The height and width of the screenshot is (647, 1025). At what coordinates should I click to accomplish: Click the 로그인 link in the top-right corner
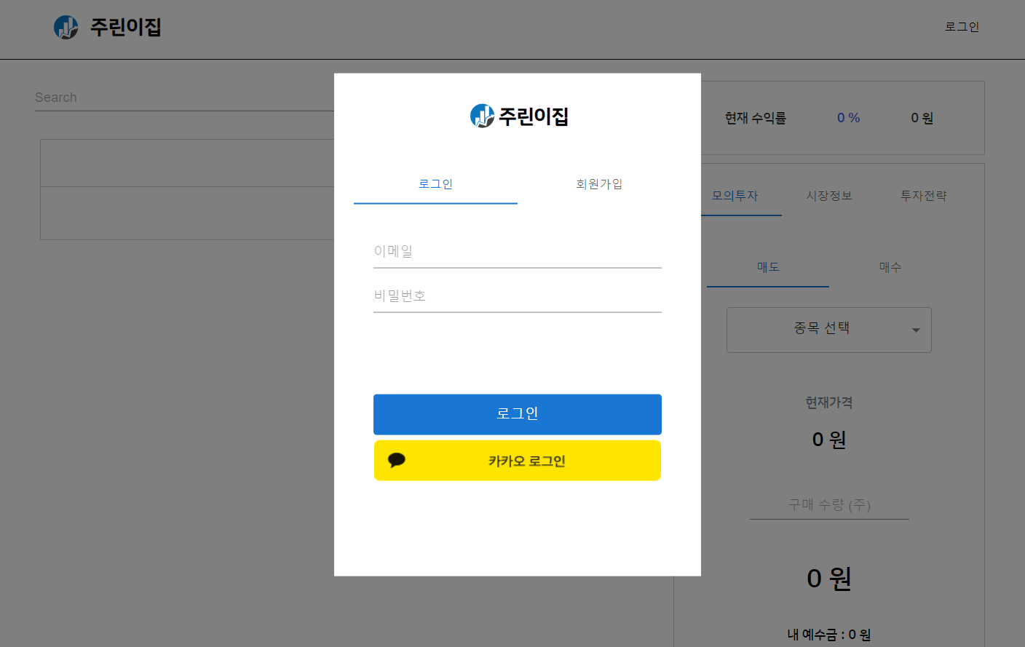pos(962,26)
